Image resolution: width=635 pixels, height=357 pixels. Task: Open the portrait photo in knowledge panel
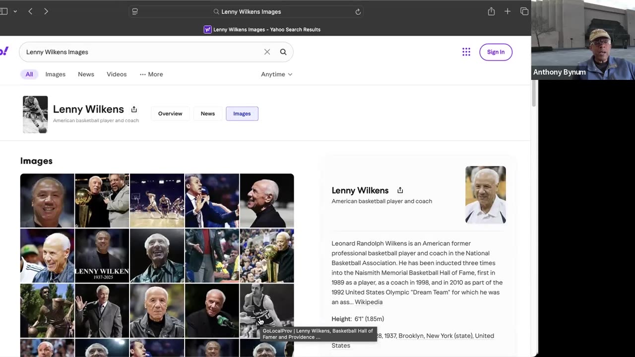[x=486, y=195]
